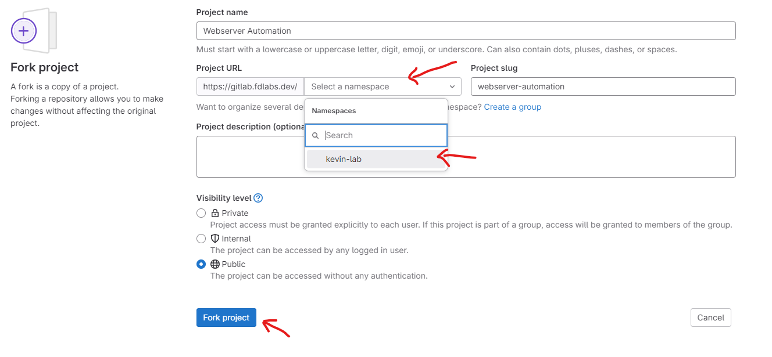Click the fork project plus icon
The image size is (772, 357).
[24, 30]
